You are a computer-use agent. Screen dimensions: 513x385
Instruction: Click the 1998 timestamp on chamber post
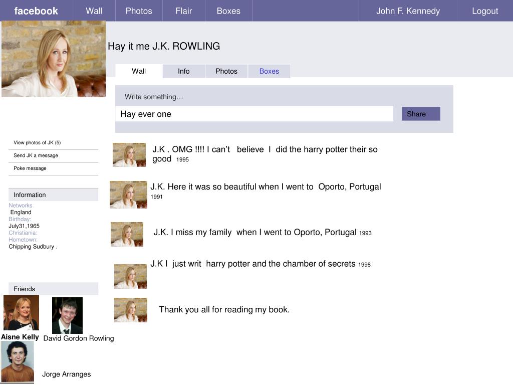pos(365,265)
